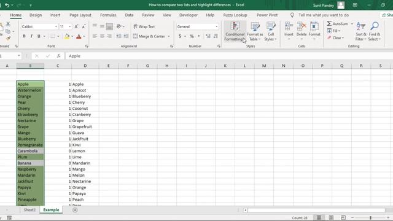Image resolution: width=393 pixels, height=221 pixels.
Task: Open Format as Table gallery
Action: pyautogui.click(x=255, y=31)
